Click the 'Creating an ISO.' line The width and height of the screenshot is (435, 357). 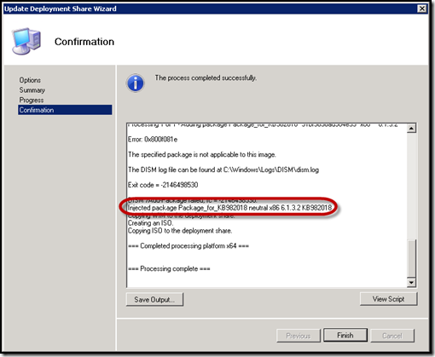click(x=150, y=223)
